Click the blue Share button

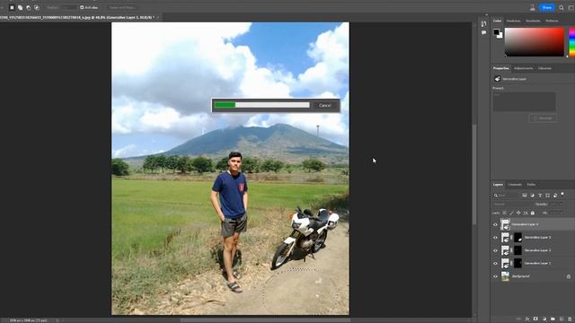pos(547,7)
